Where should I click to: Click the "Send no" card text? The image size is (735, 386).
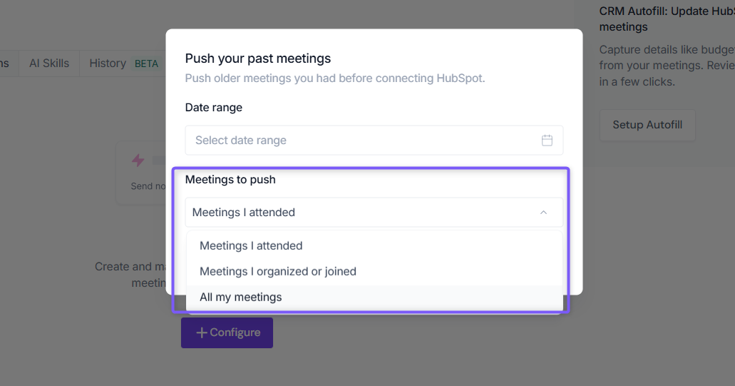coord(148,186)
